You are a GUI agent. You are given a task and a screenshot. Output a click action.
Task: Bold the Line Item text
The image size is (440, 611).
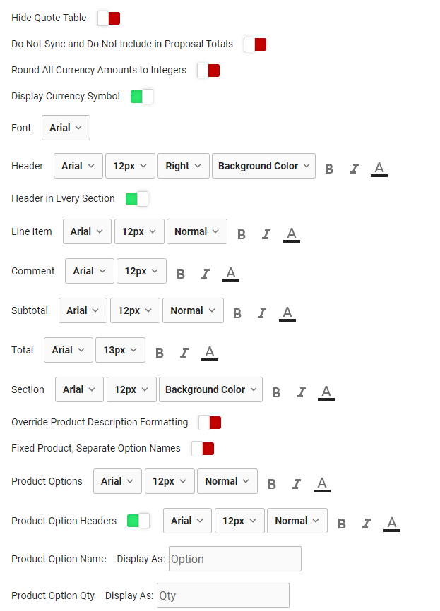[x=242, y=234]
